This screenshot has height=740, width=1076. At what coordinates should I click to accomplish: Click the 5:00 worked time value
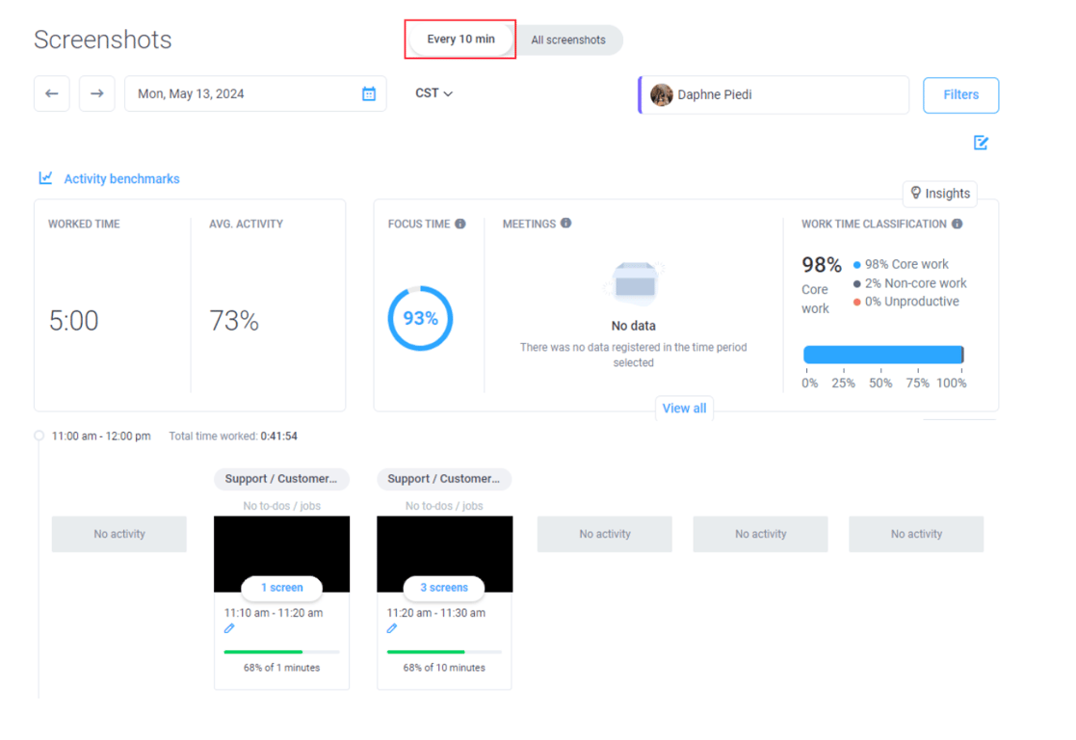pyautogui.click(x=73, y=321)
